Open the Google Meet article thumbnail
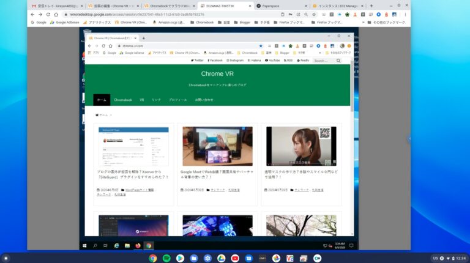This screenshot has width=470, height=263. tap(218, 146)
